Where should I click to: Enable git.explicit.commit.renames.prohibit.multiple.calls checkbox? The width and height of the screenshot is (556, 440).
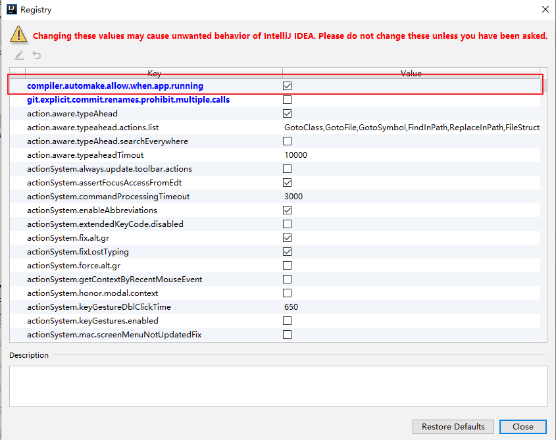tap(288, 99)
